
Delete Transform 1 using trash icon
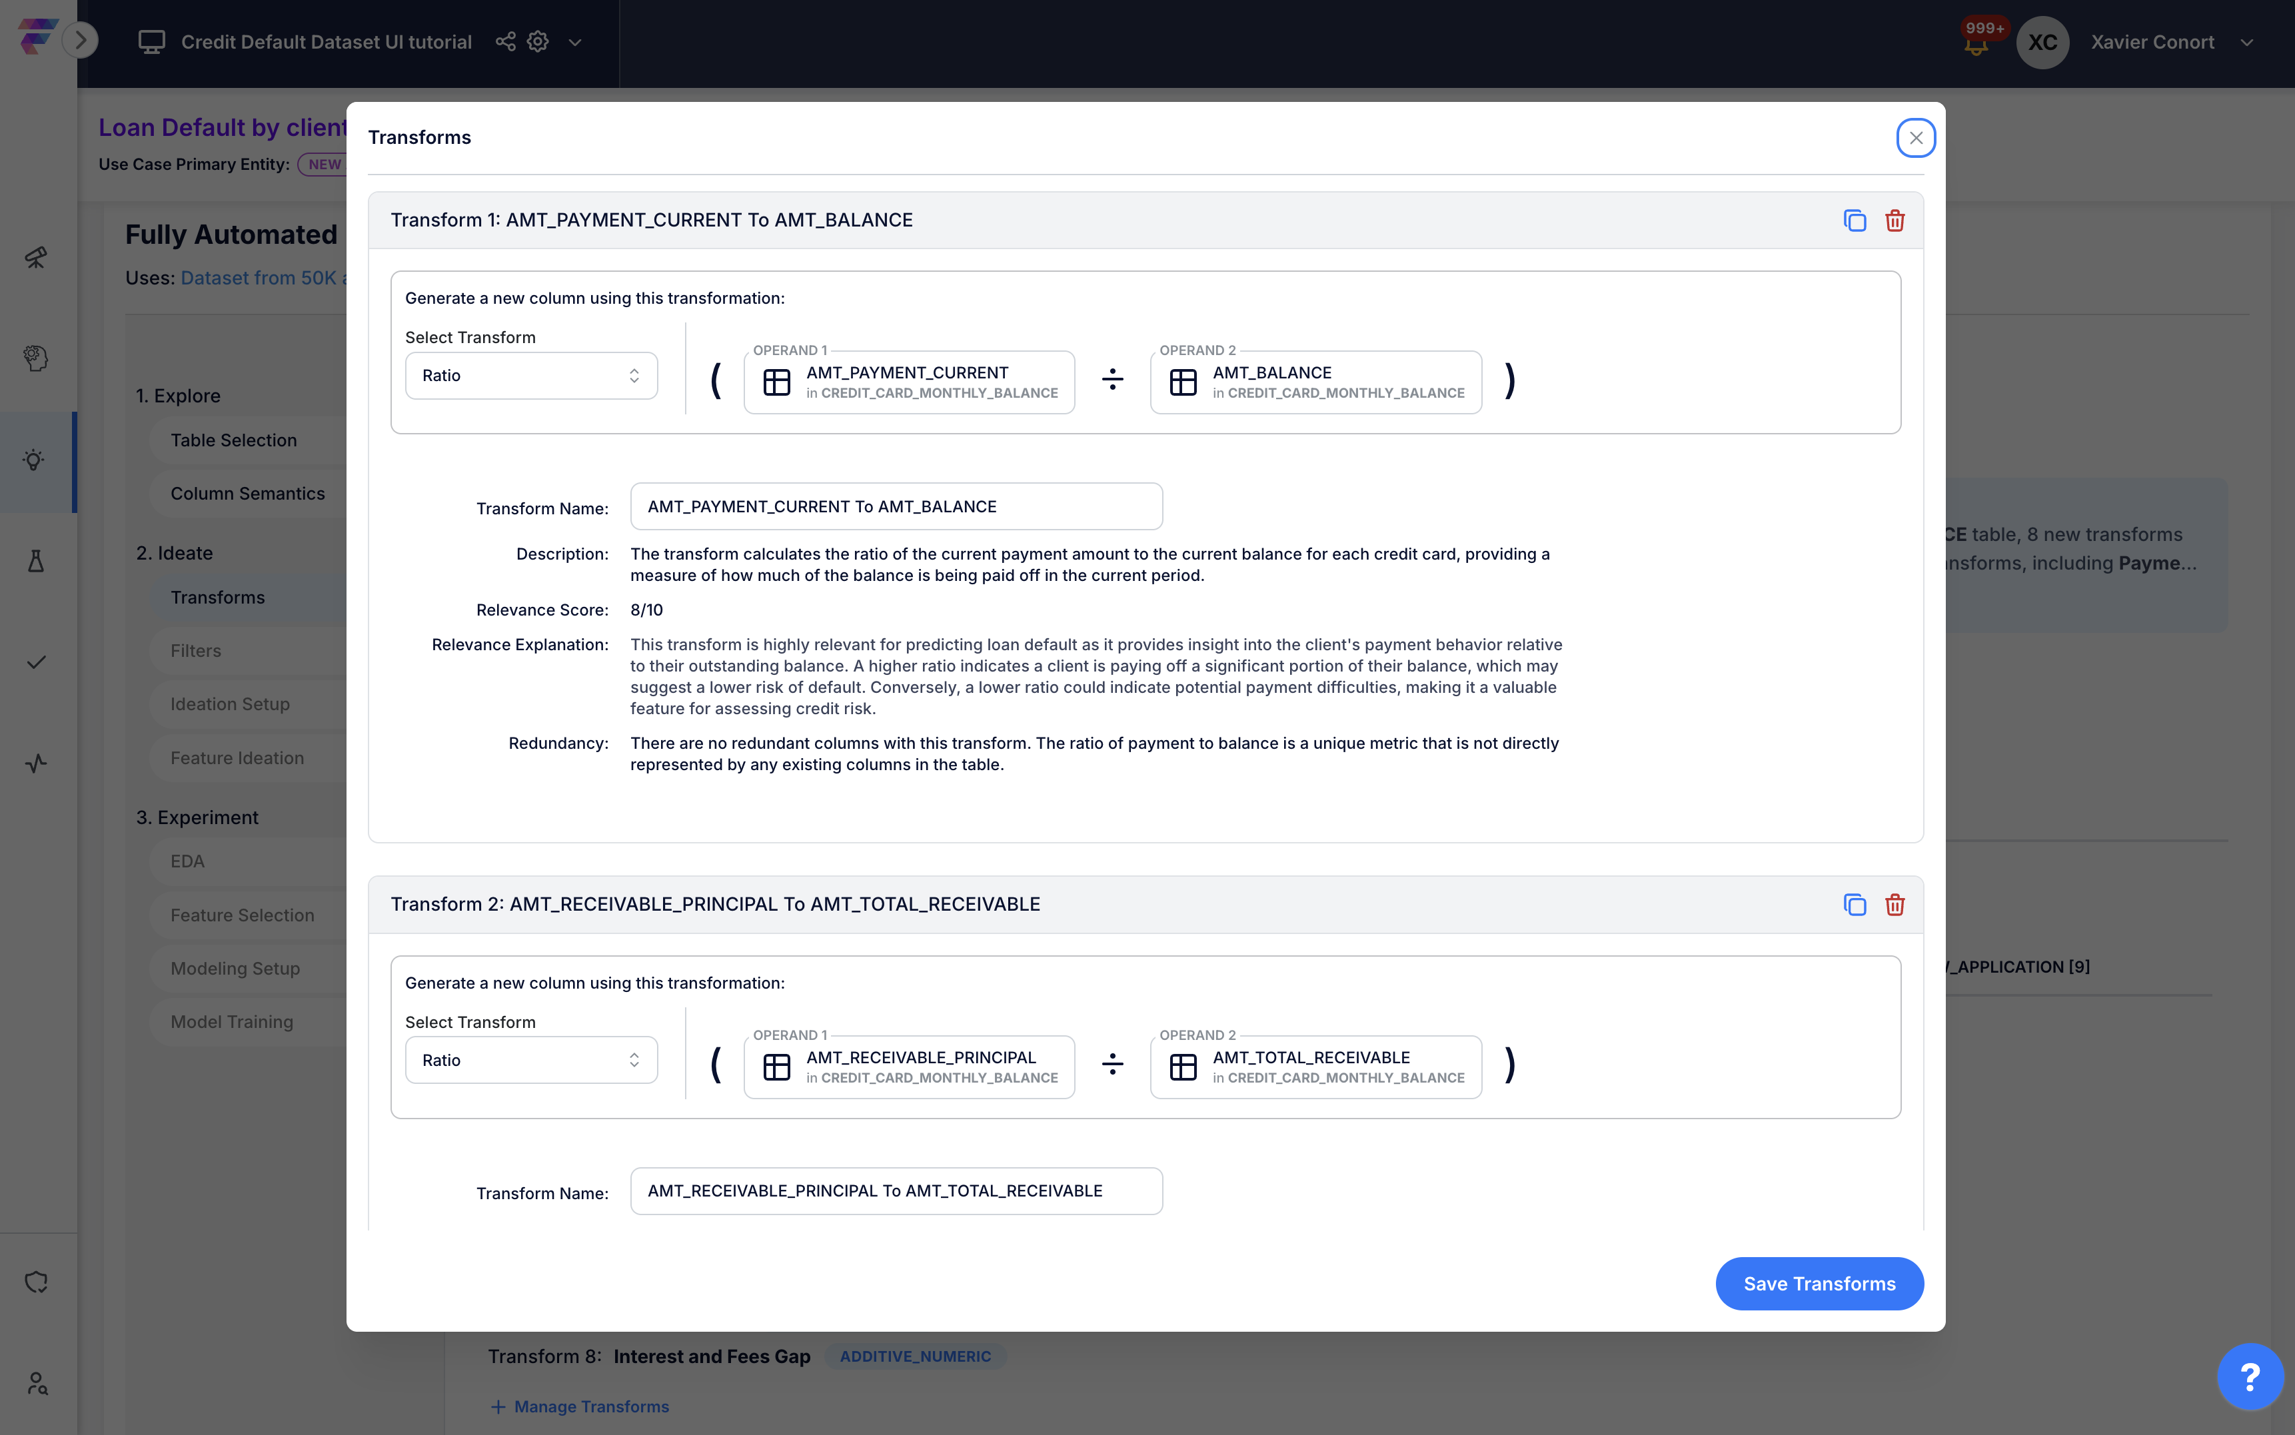[1895, 221]
